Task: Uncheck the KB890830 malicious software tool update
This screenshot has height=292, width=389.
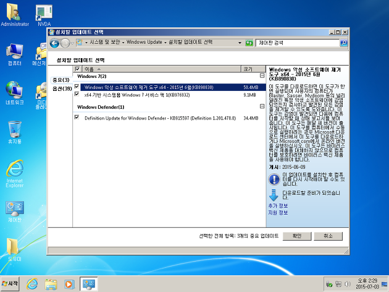Action: [x=77, y=87]
